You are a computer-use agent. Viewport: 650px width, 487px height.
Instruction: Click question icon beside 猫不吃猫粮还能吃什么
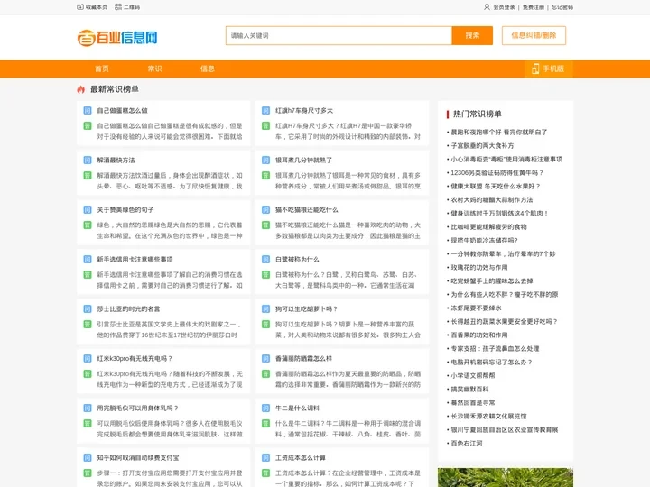point(265,210)
